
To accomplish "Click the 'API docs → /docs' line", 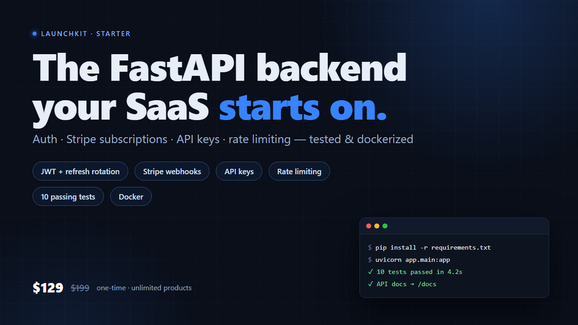I will [402, 284].
